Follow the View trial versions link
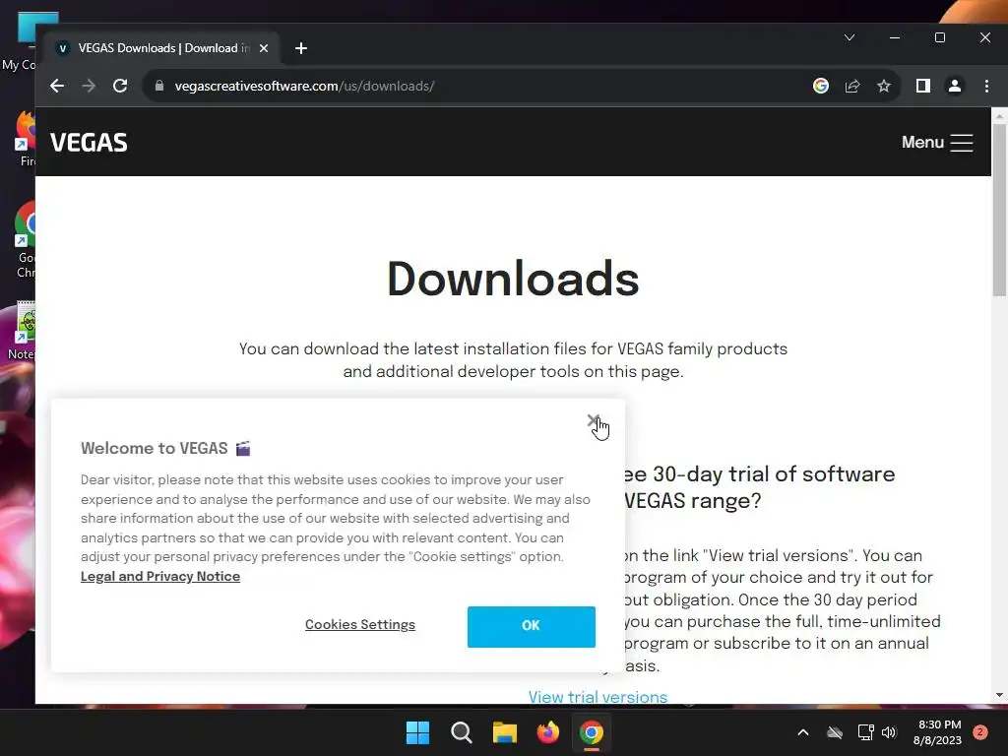The height and width of the screenshot is (756, 1008). click(598, 697)
